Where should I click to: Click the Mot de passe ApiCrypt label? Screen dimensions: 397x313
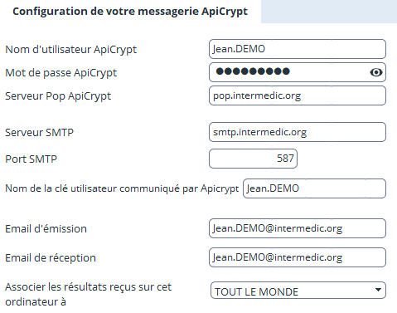point(61,73)
